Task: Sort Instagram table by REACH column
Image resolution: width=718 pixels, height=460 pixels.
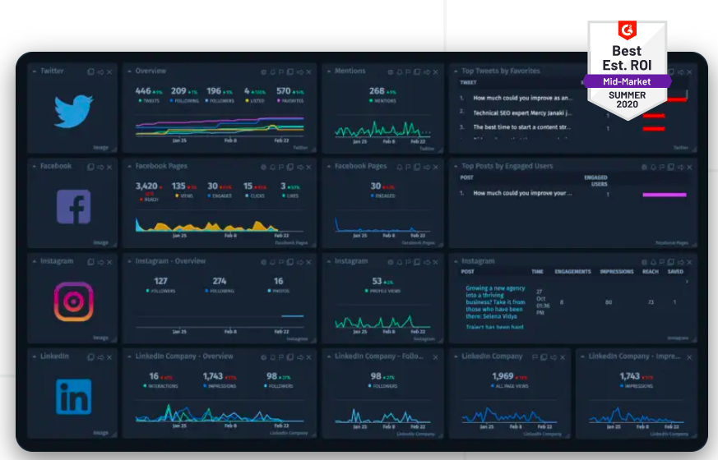Action: click(651, 272)
